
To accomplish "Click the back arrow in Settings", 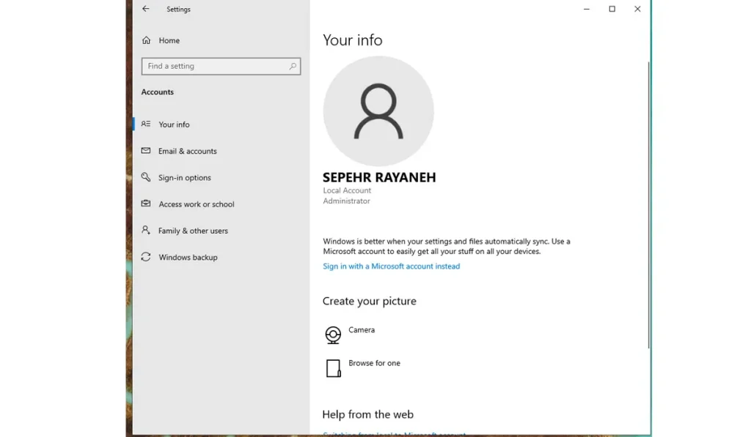I will pos(146,10).
